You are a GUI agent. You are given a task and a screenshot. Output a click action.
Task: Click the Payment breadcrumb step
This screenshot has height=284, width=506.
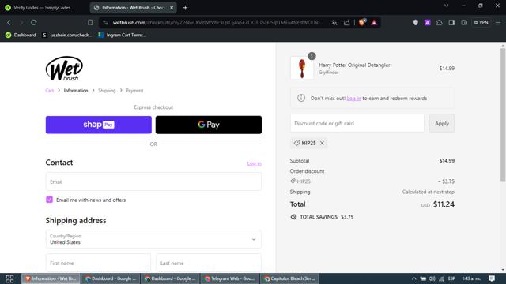tap(134, 91)
